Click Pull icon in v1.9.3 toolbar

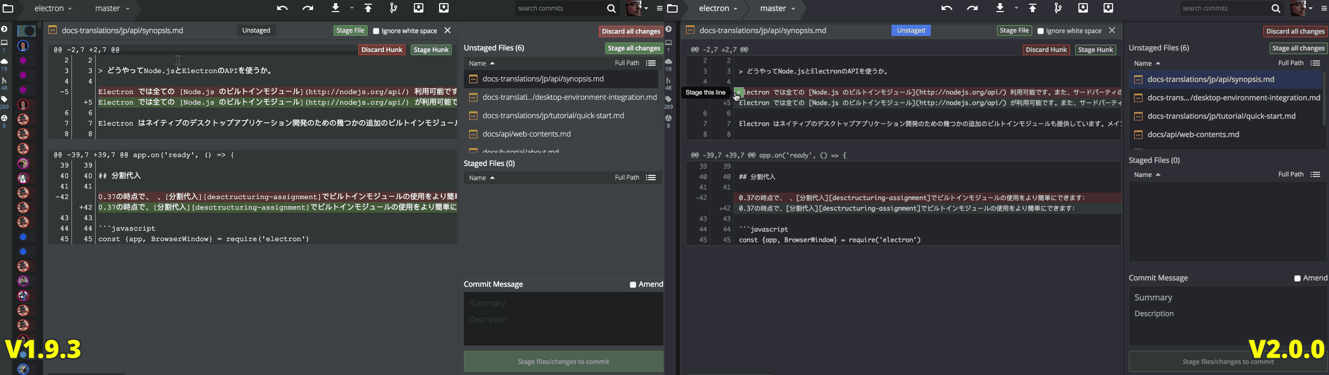click(x=336, y=7)
